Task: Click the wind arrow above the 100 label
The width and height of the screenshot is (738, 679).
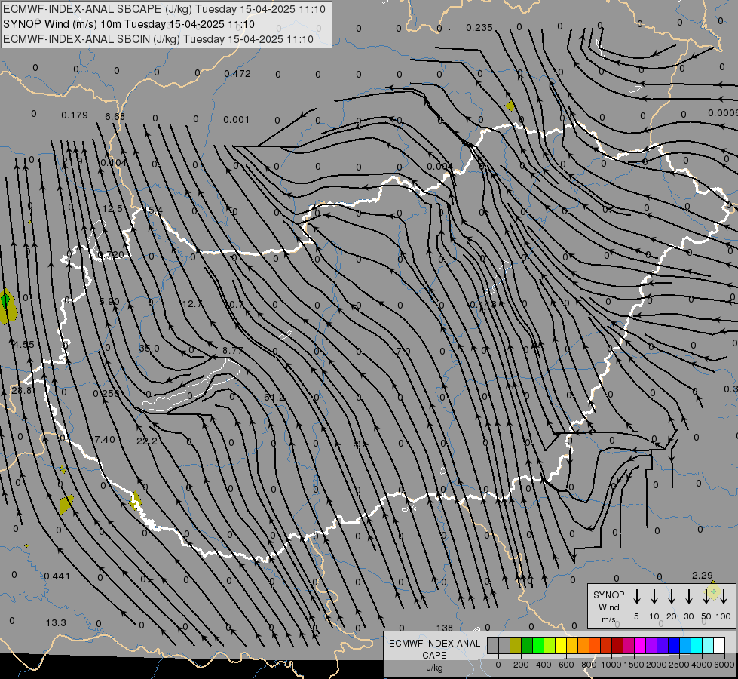Action: (x=724, y=597)
